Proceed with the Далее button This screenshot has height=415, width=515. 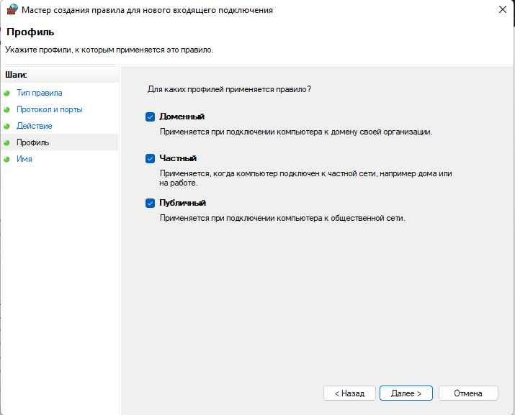[406, 393]
